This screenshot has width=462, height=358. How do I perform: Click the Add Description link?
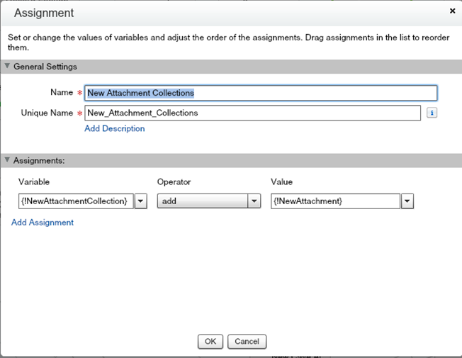pos(114,129)
